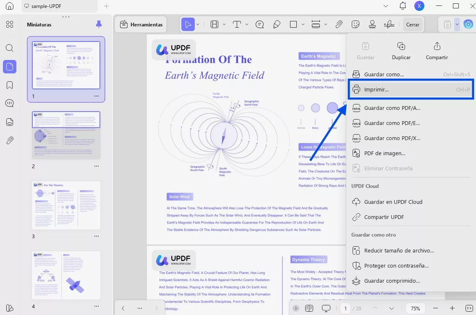The width and height of the screenshot is (476, 315).
Task: Choose Compartir UPDF entry
Action: (411, 217)
